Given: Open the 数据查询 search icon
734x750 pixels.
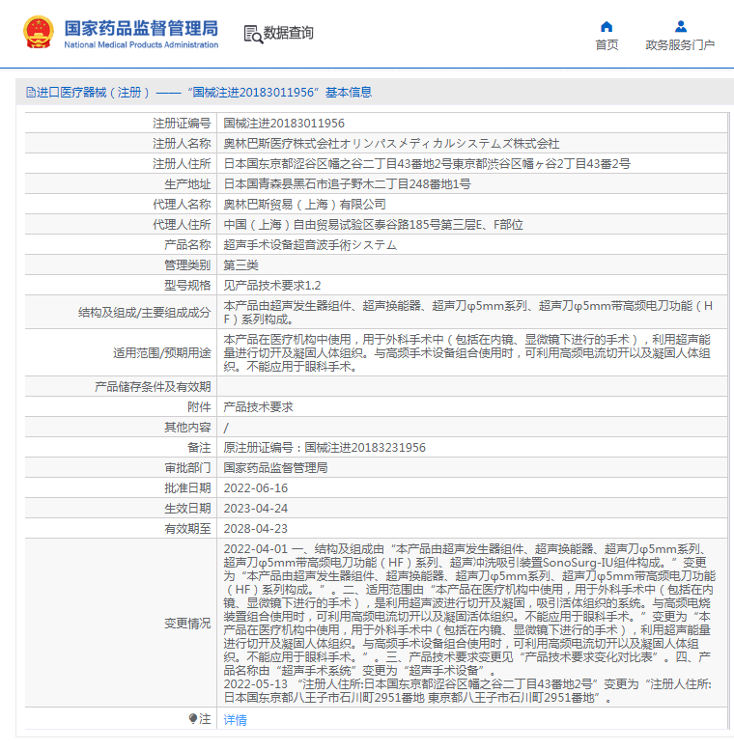Looking at the screenshot, I should click(253, 35).
